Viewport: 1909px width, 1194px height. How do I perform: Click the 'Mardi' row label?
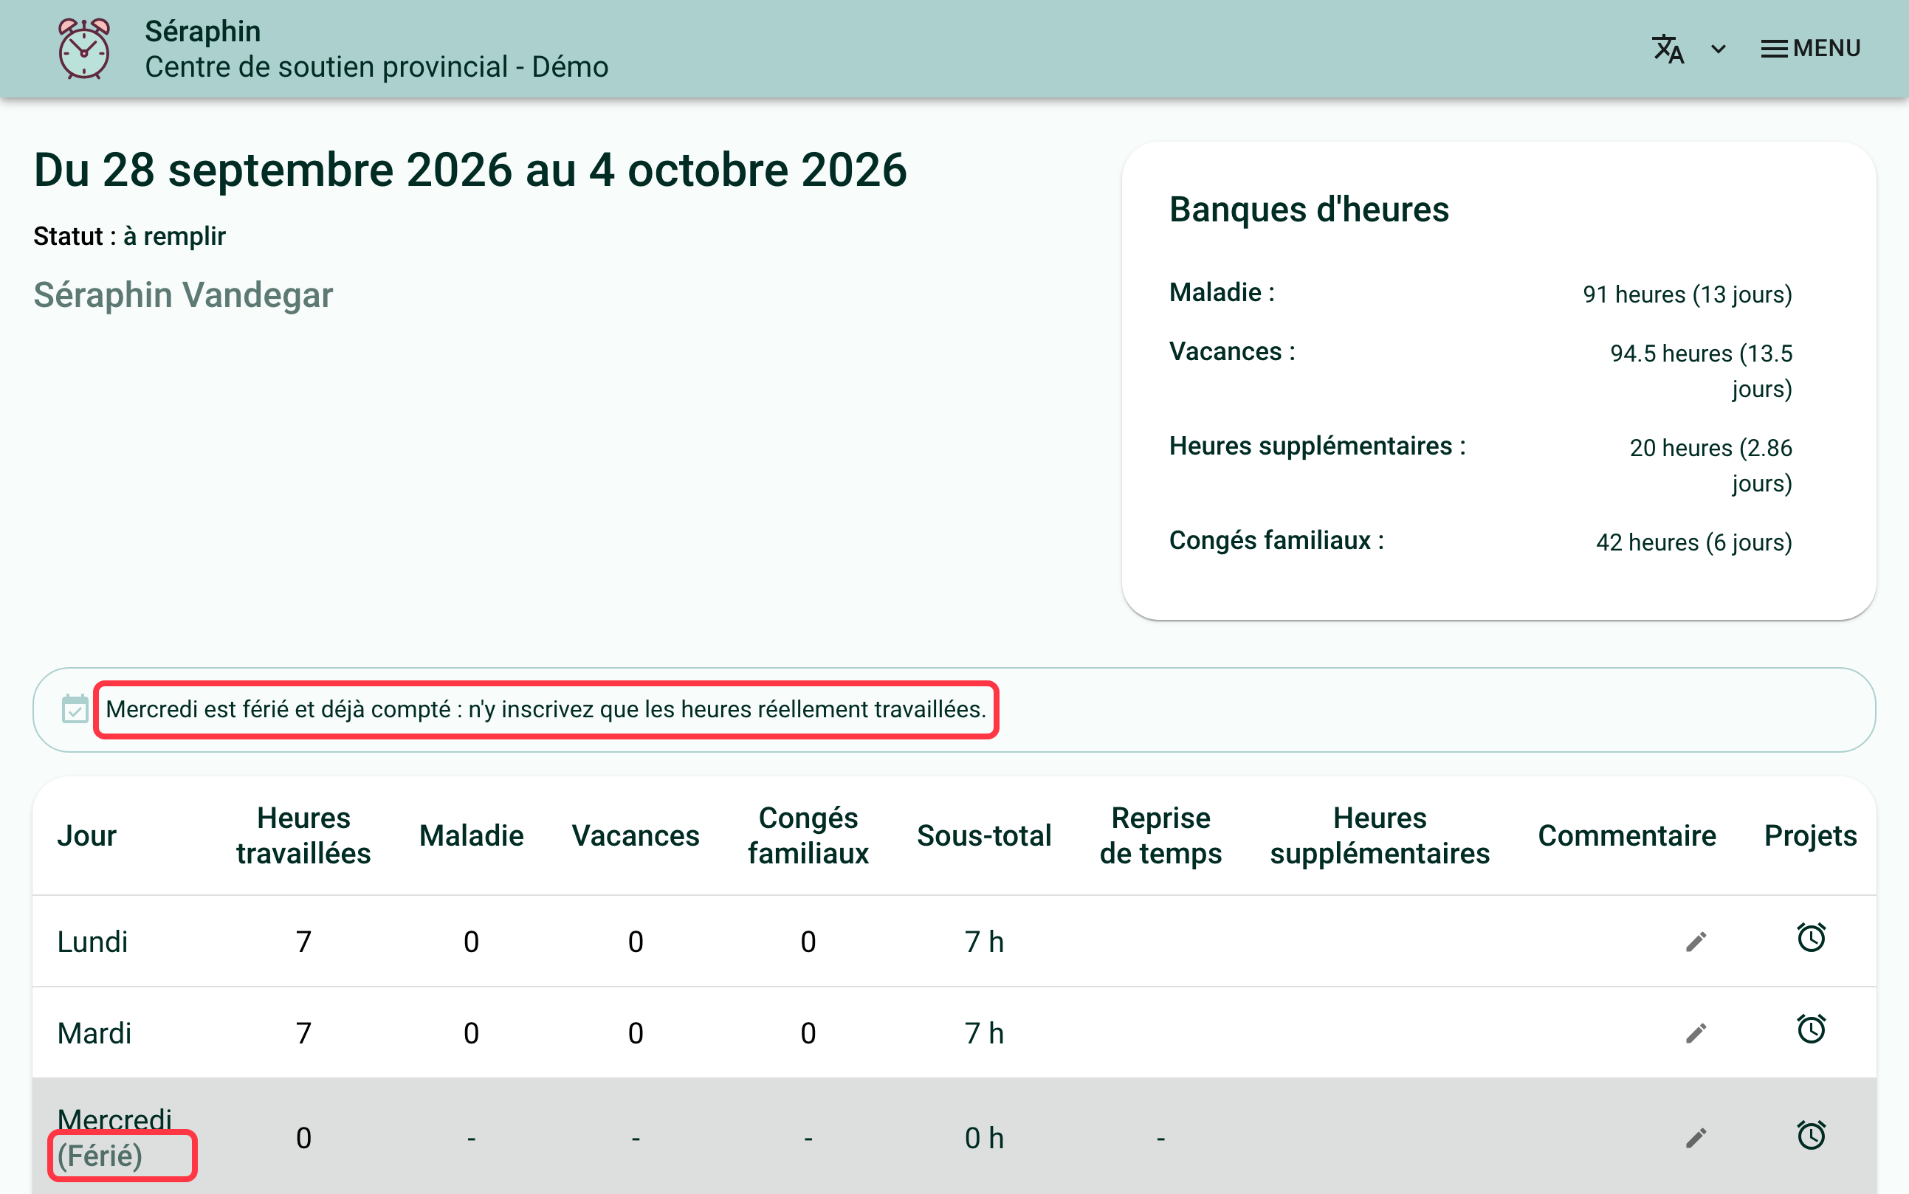94,1033
